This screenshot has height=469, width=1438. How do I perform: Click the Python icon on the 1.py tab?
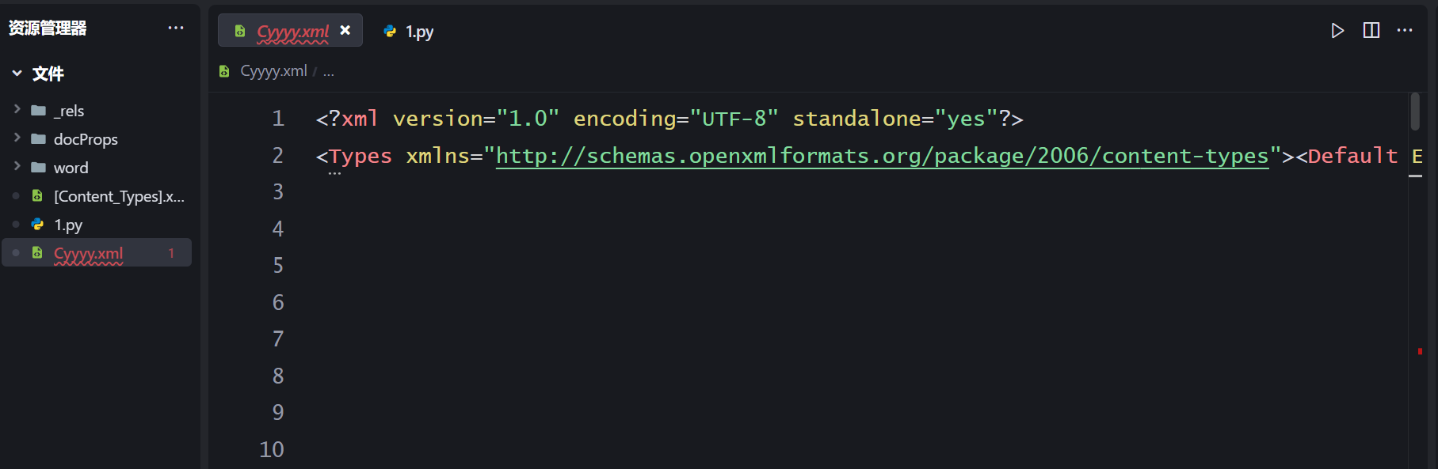[390, 31]
